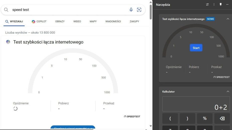Minimize the Narzędzia panel

point(227,4)
